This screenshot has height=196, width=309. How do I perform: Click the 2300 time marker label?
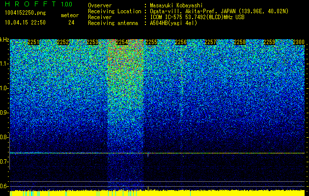click(299, 42)
